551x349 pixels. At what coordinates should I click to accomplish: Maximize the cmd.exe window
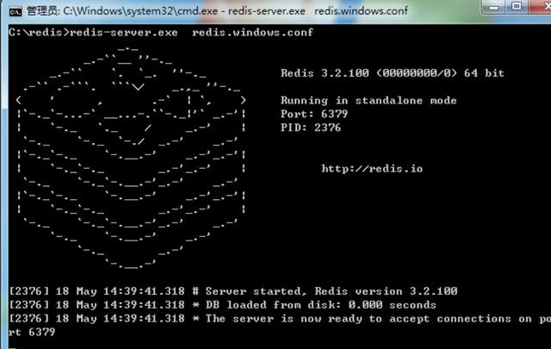tap(517, 6)
